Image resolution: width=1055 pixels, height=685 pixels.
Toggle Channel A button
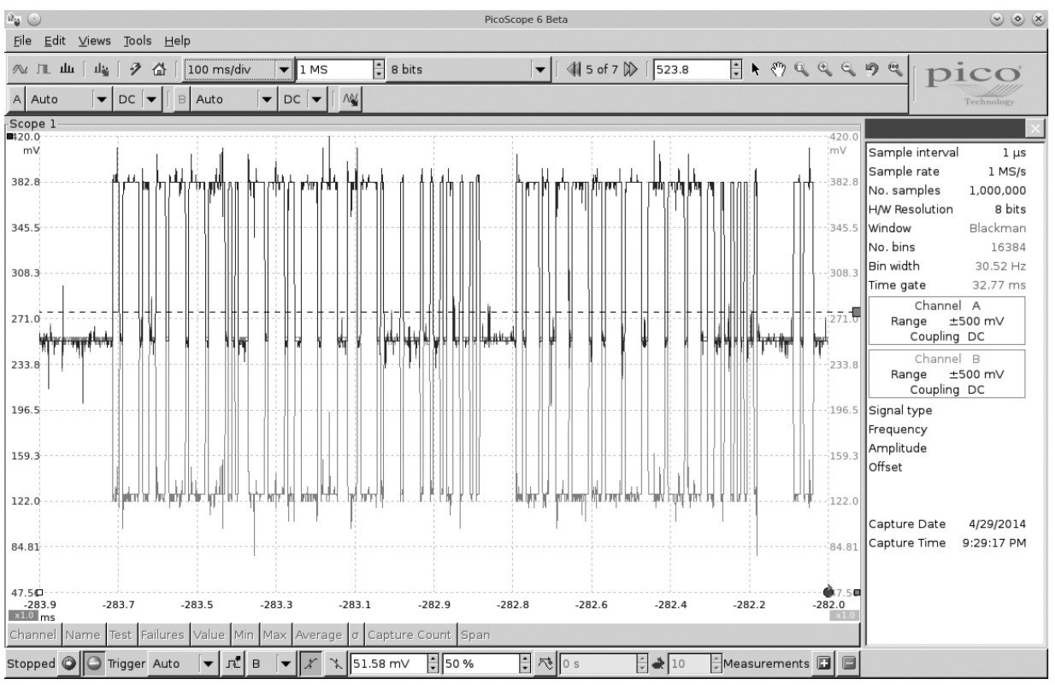click(x=17, y=99)
